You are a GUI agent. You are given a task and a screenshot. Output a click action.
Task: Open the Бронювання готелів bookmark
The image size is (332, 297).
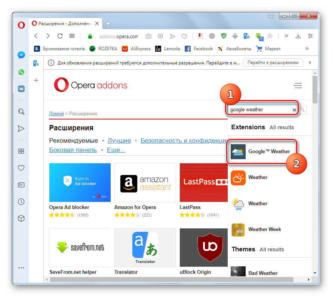point(59,49)
